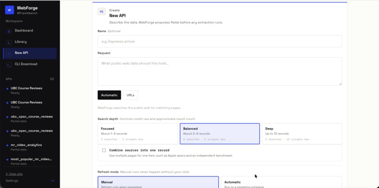Open the most_popular_mr_video API entry
Screen dimensions: 379x188
point(30,161)
